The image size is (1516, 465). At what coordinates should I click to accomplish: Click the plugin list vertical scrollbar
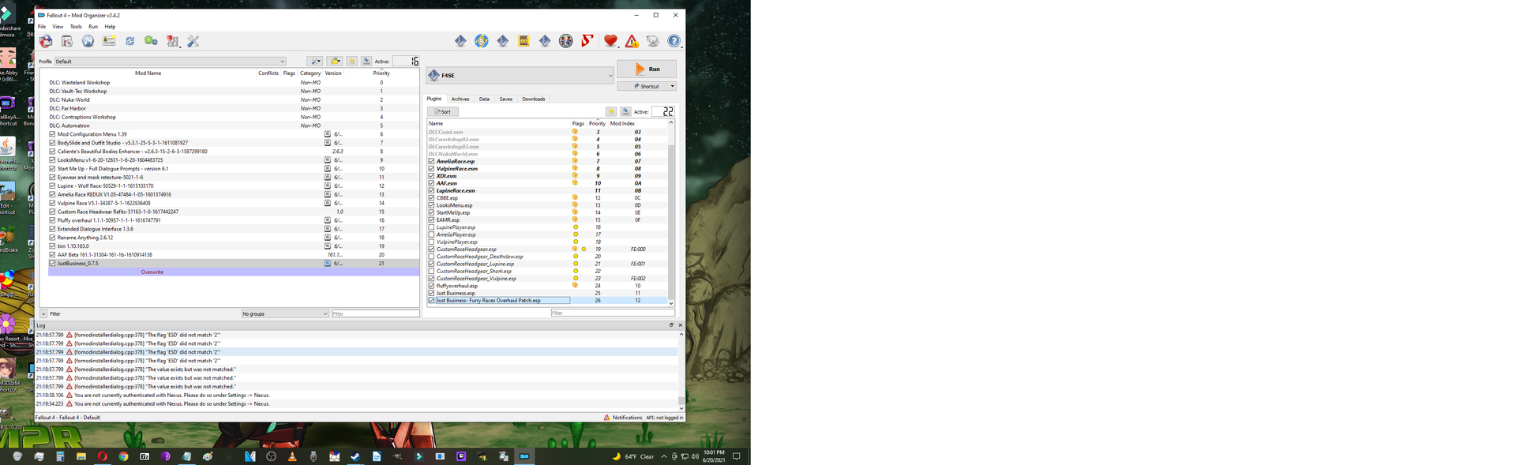point(671,213)
